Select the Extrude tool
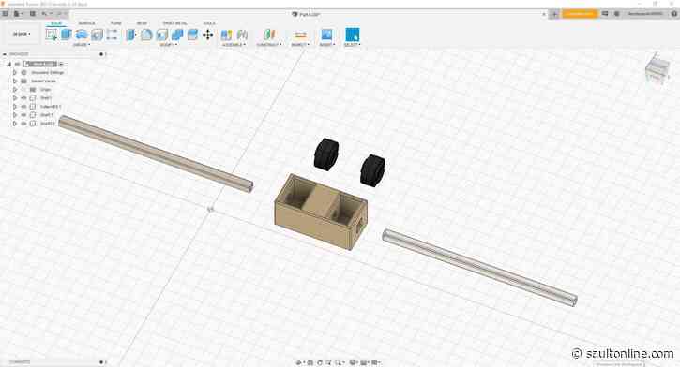Image resolution: width=680 pixels, height=367 pixels. 67,35
